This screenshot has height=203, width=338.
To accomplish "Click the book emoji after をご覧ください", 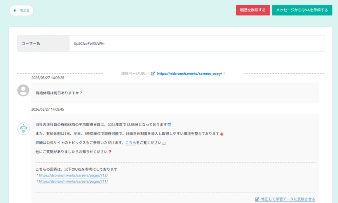I will point(164,143).
